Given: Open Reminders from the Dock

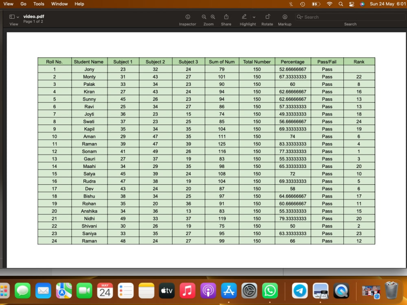Looking at the screenshot, I should click(x=126, y=290).
